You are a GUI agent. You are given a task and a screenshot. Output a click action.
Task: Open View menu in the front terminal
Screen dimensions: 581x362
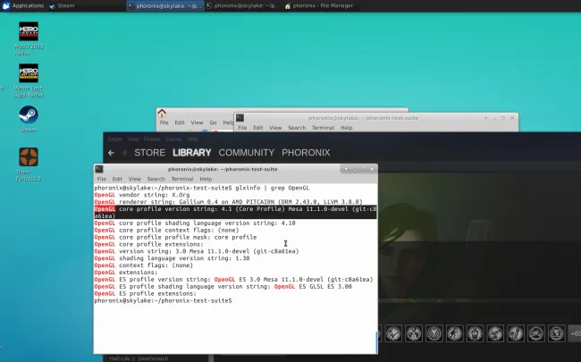[x=134, y=179]
